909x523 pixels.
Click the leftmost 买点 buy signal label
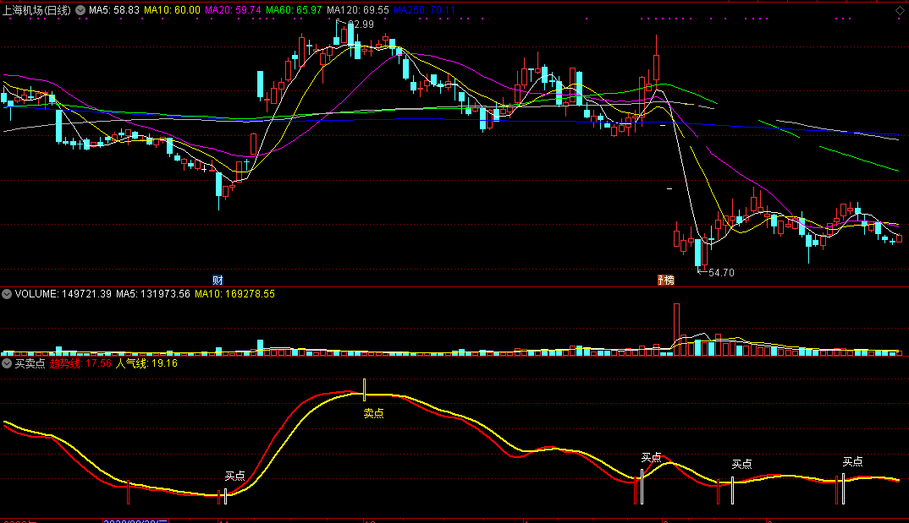(234, 476)
